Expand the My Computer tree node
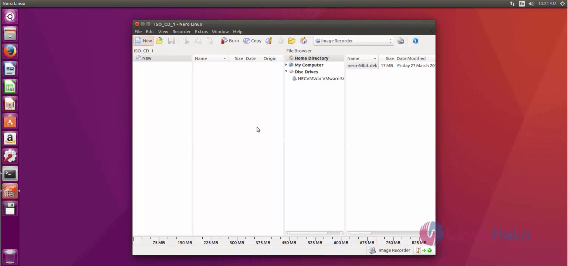The width and height of the screenshot is (568, 266). [x=286, y=65]
